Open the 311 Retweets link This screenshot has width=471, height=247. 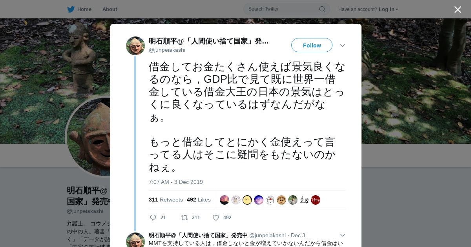pos(166,200)
